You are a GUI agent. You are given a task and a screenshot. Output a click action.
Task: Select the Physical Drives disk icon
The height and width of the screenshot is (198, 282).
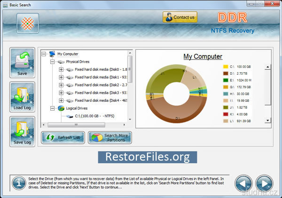[x=61, y=62]
